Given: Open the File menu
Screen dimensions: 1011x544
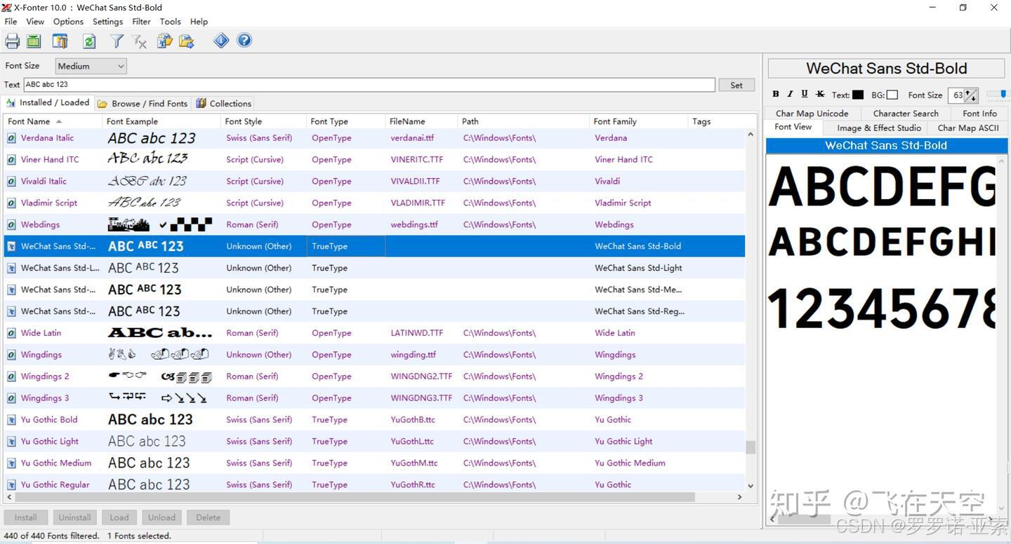Looking at the screenshot, I should coord(11,22).
